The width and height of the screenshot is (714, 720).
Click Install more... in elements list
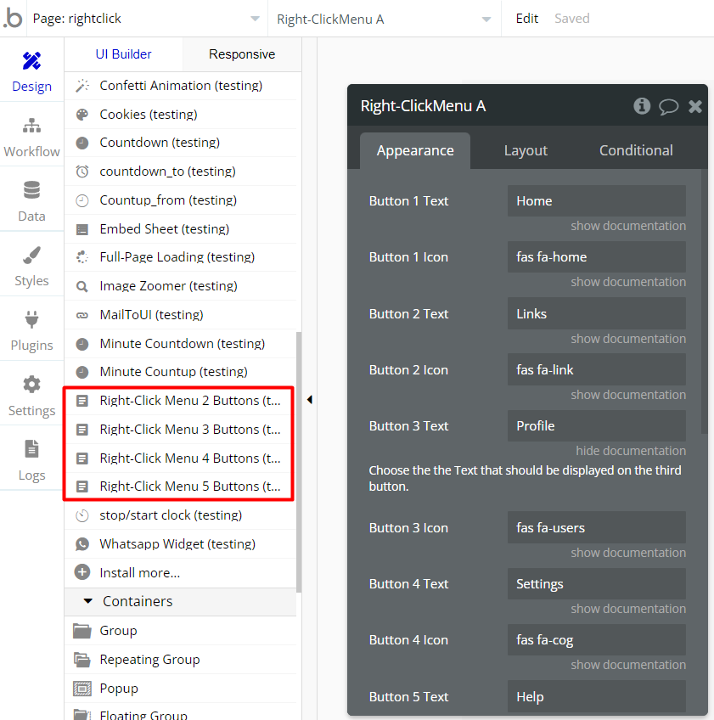click(x=139, y=572)
